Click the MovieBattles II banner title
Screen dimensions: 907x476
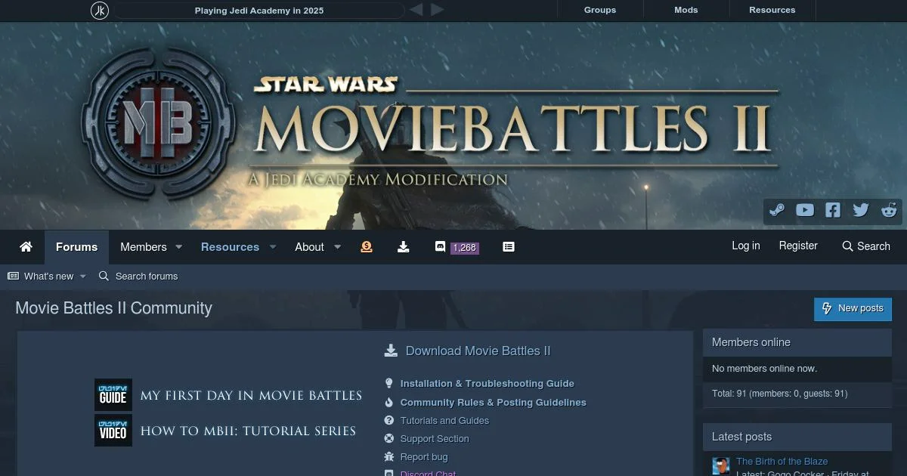[x=514, y=128]
